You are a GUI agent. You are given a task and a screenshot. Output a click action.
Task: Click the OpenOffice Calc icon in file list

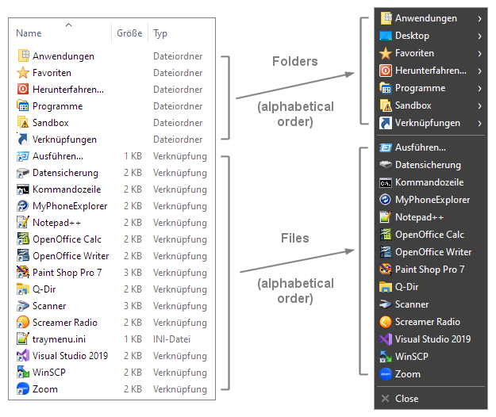click(23, 239)
